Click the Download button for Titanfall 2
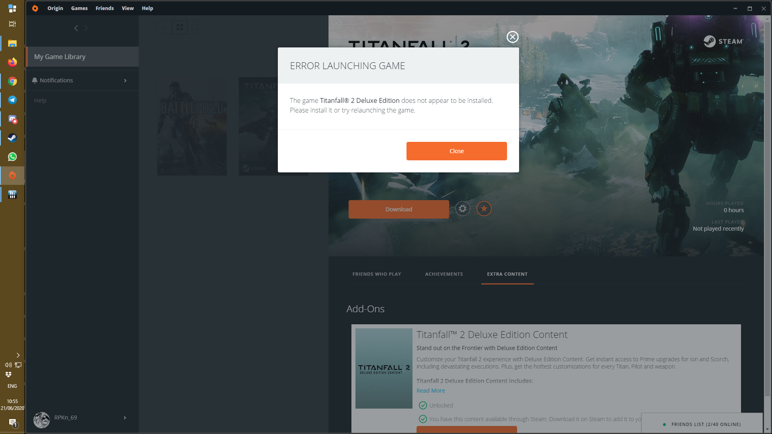The image size is (772, 434). pos(398,209)
